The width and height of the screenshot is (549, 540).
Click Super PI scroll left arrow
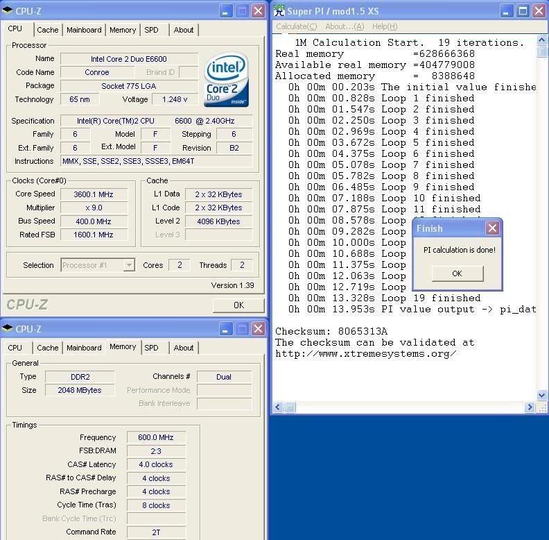tap(278, 407)
